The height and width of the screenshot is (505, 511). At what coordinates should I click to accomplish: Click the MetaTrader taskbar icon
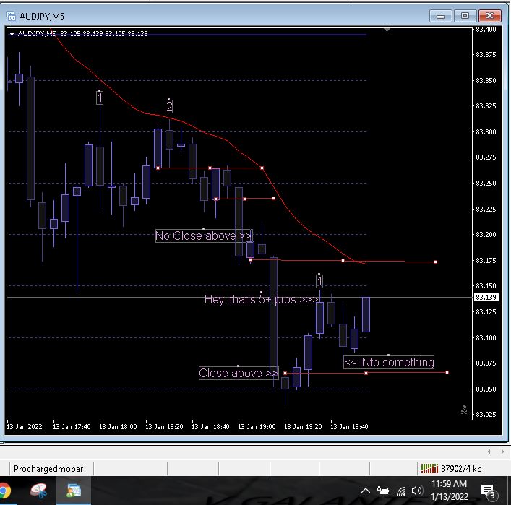coord(74,491)
